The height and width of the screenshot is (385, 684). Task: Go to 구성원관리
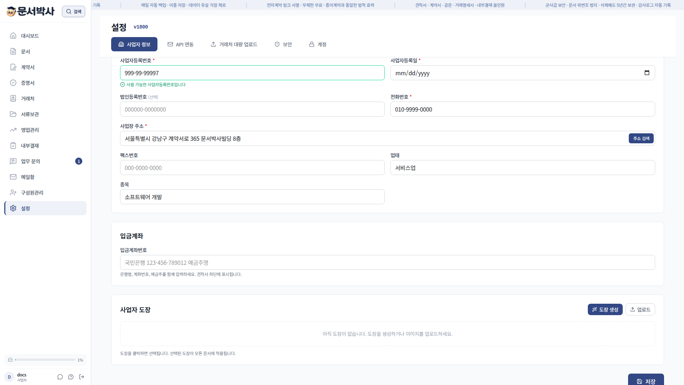(45, 192)
